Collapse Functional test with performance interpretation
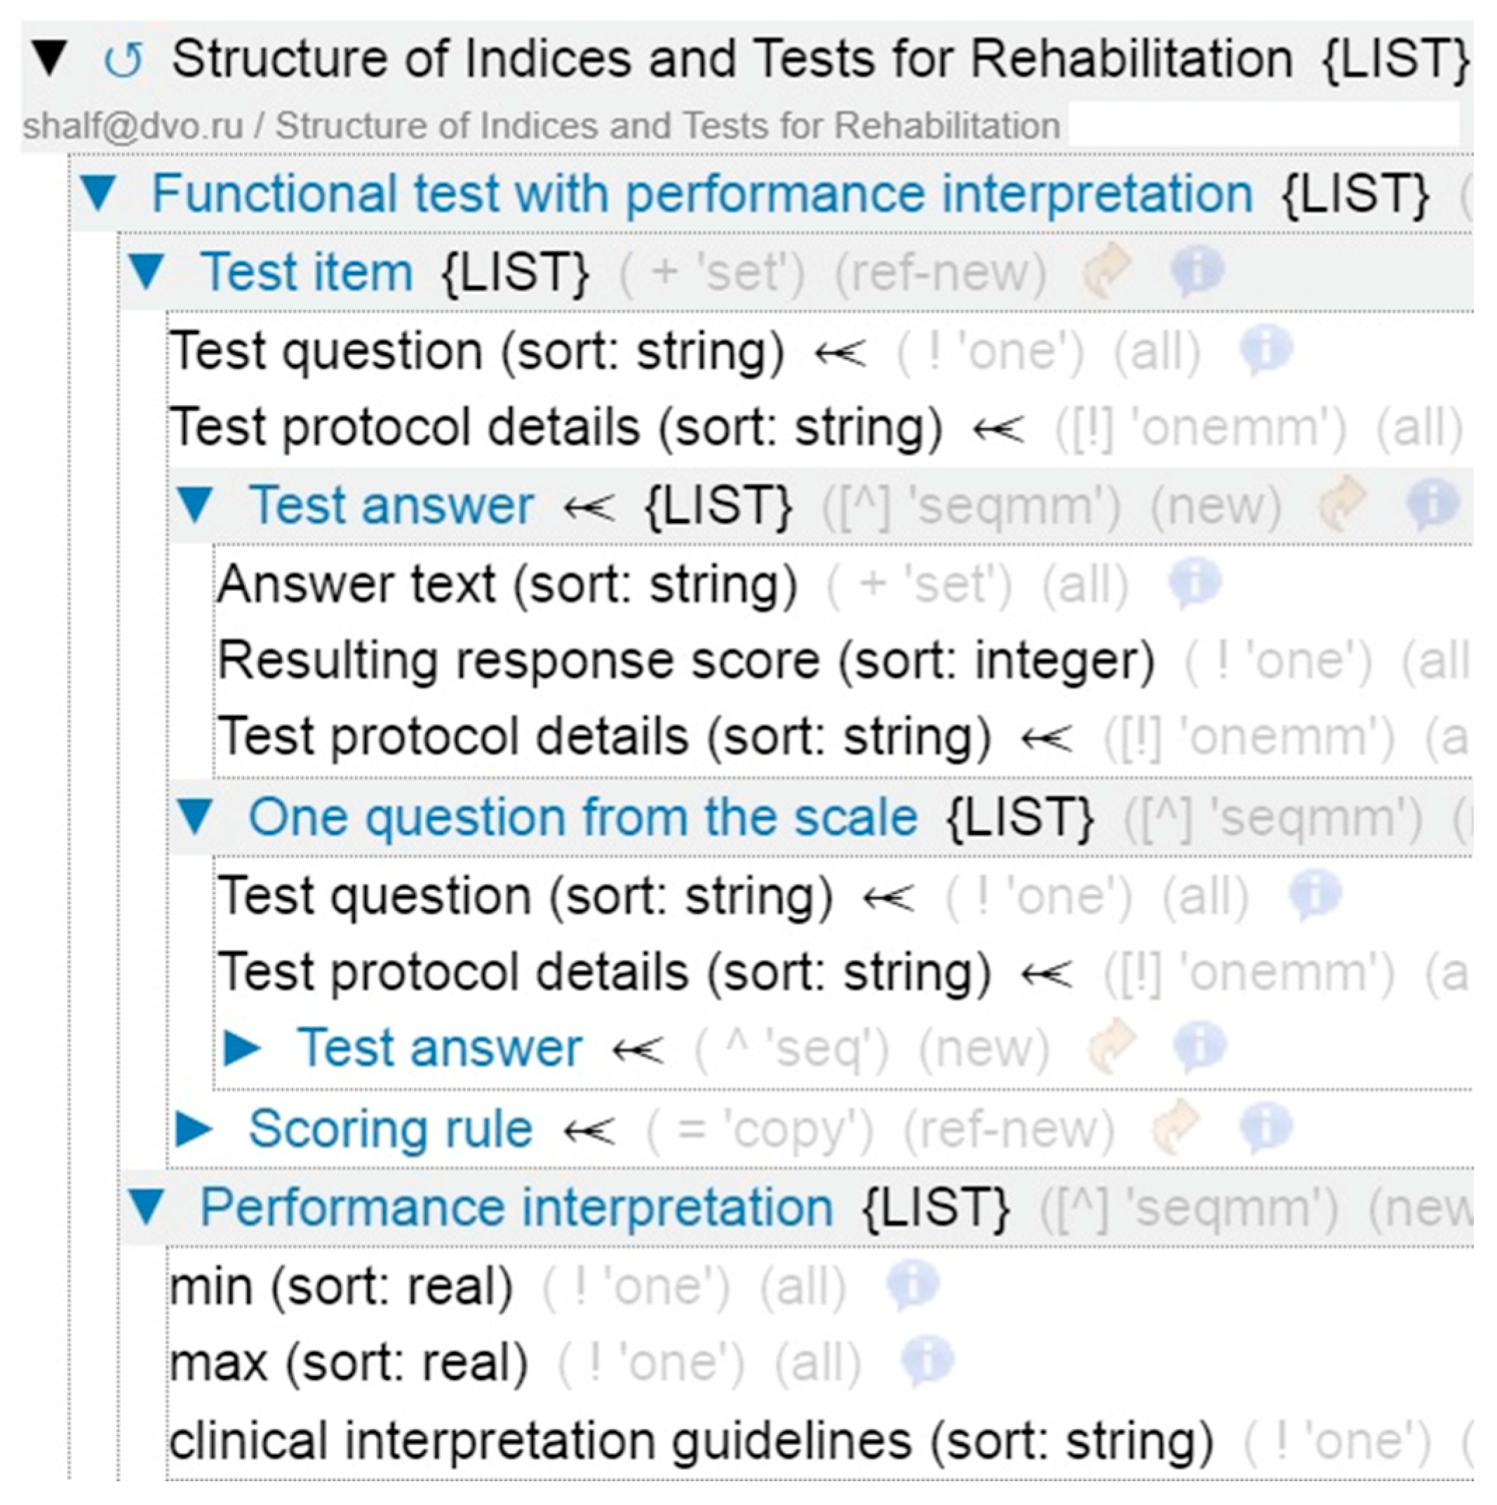 (x=99, y=193)
